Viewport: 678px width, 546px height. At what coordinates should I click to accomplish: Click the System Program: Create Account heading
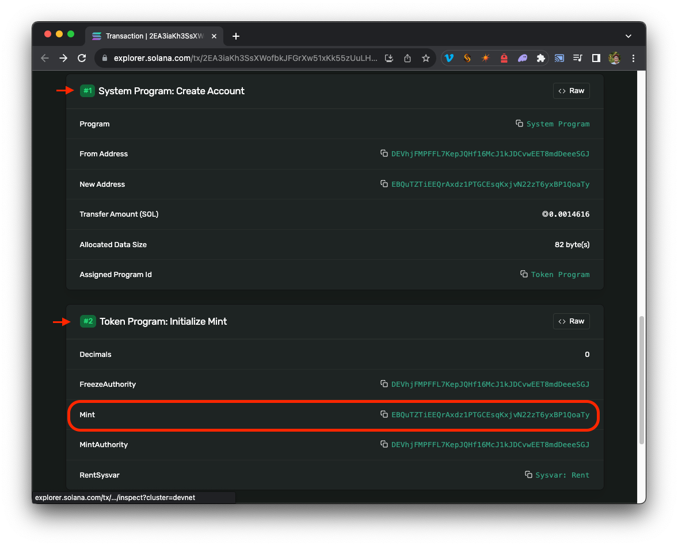tap(172, 91)
